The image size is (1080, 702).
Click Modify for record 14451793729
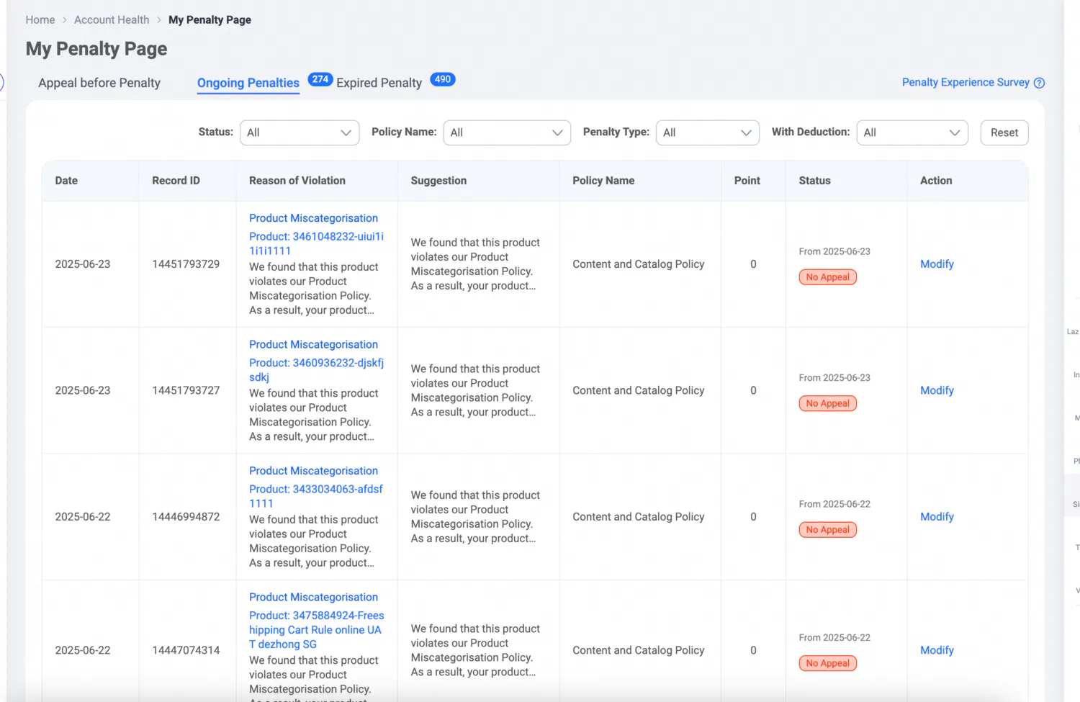click(x=937, y=264)
